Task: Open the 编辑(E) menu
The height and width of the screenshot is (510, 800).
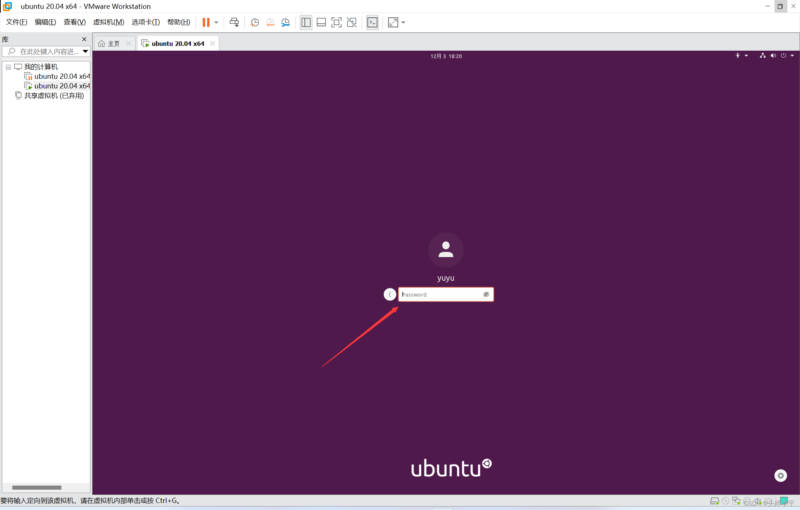Action: pyautogui.click(x=45, y=22)
